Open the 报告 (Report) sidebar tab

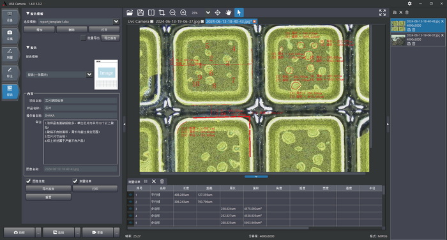10,91
